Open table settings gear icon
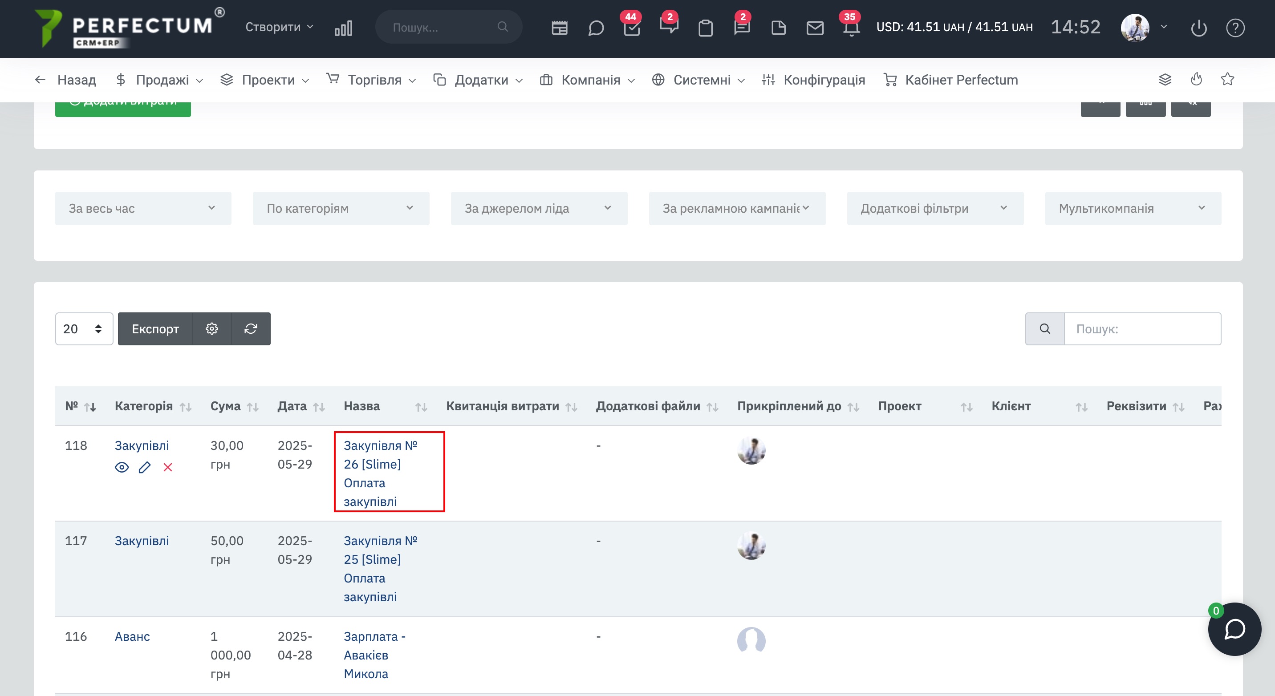 pyautogui.click(x=212, y=328)
